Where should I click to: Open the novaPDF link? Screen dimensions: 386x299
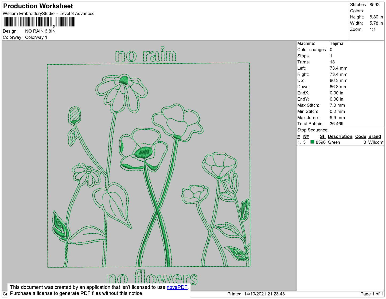click(x=177, y=287)
